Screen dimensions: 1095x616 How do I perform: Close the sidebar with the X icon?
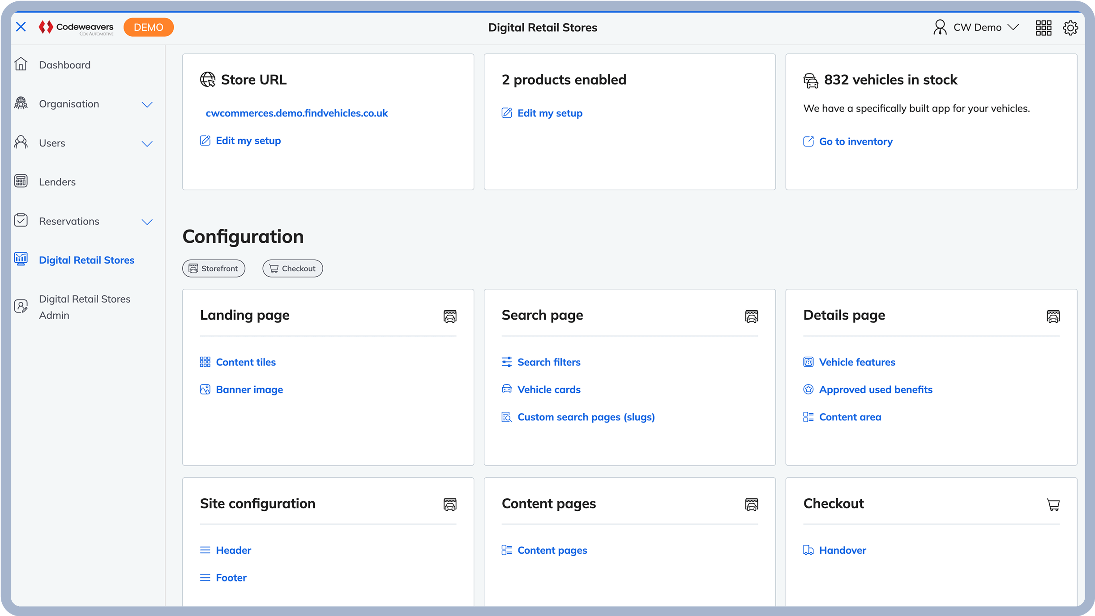click(21, 27)
